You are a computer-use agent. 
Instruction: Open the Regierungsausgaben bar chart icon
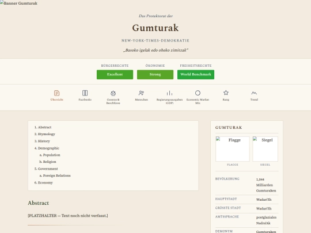[169, 93]
